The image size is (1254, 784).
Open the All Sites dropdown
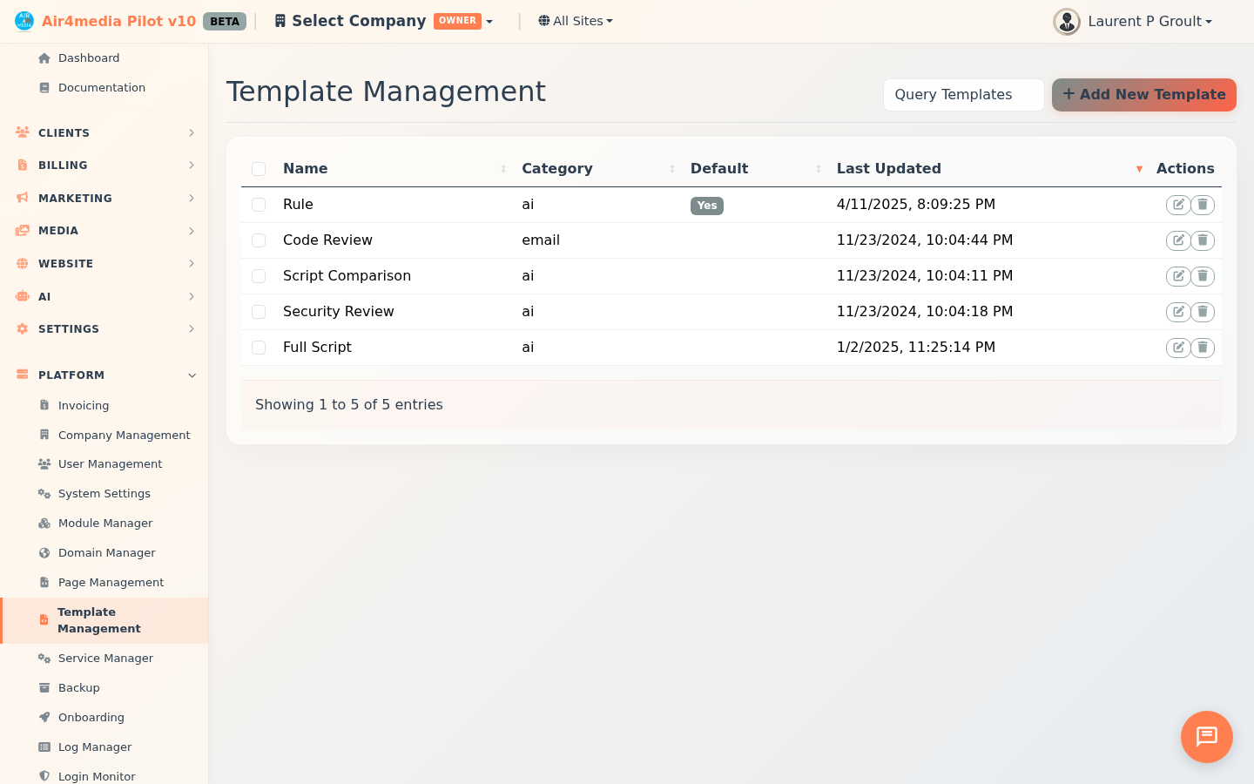575,20
